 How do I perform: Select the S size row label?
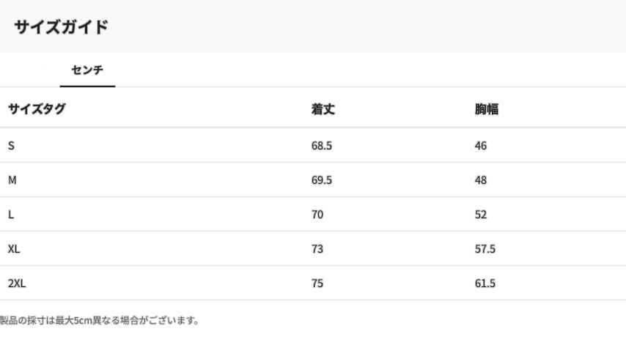(x=11, y=146)
